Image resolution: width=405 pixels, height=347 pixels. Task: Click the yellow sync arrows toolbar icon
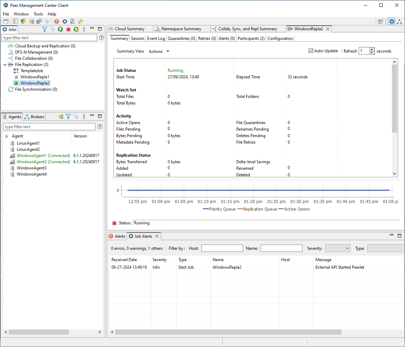click(x=80, y=21)
